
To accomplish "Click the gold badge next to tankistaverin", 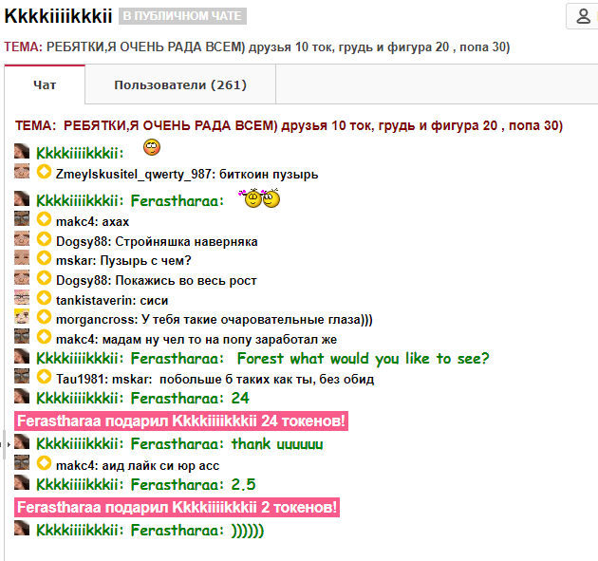I will tap(44, 298).
